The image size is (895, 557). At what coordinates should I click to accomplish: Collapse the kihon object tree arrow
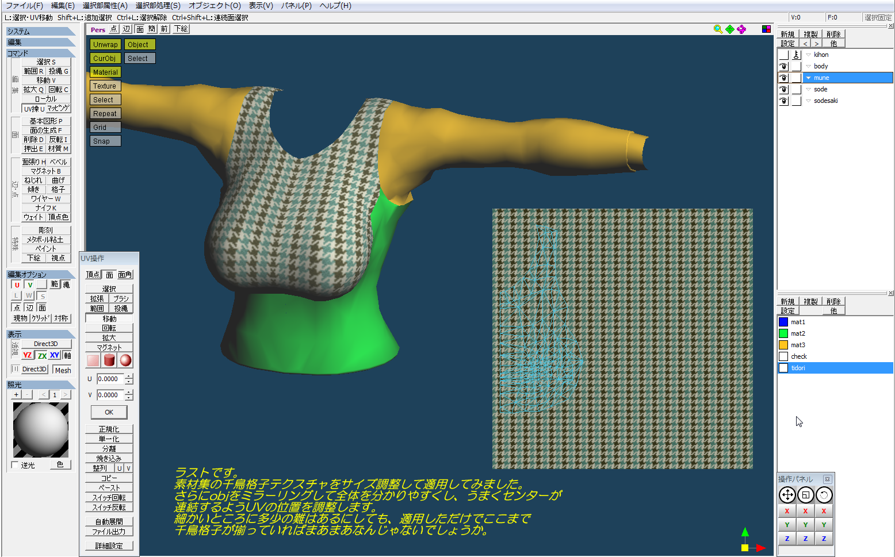(808, 55)
